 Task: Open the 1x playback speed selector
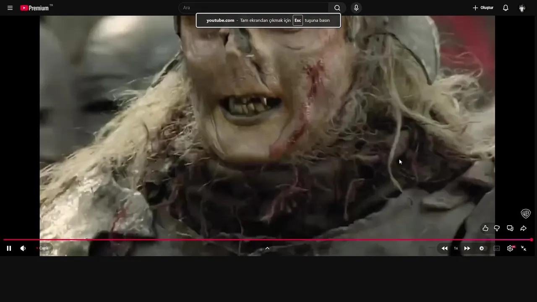point(456,248)
